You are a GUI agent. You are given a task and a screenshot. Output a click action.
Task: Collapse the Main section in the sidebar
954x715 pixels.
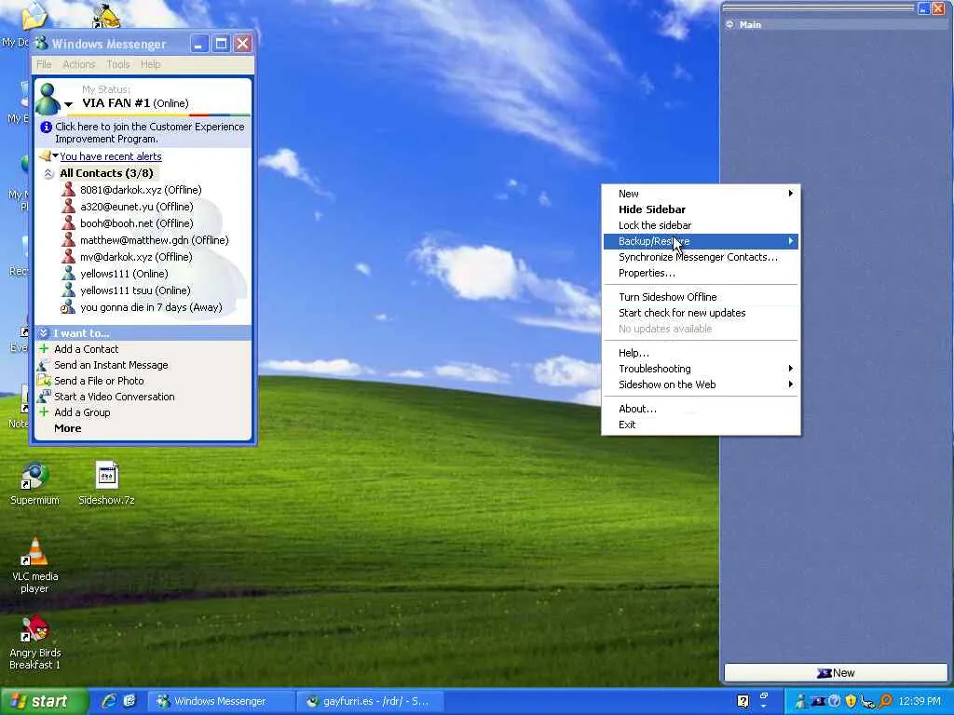[x=729, y=24]
